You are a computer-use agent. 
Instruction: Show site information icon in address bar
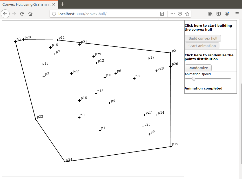click(54, 14)
